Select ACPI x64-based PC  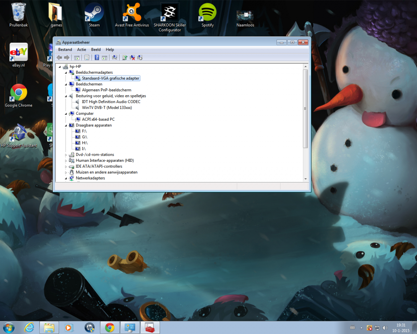coord(98,119)
